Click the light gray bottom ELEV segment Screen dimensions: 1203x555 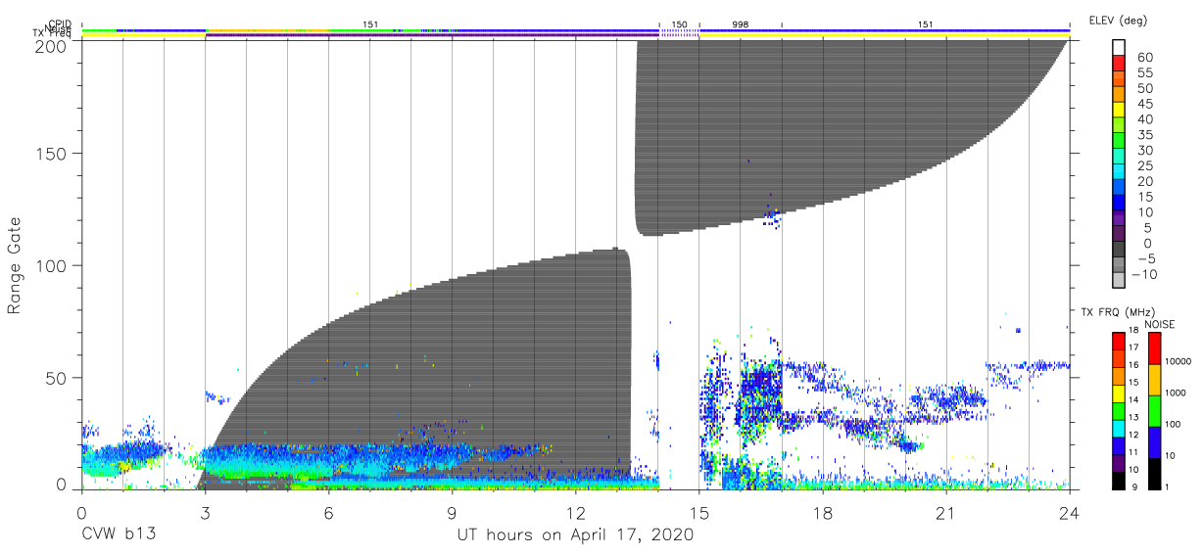pos(1118,280)
